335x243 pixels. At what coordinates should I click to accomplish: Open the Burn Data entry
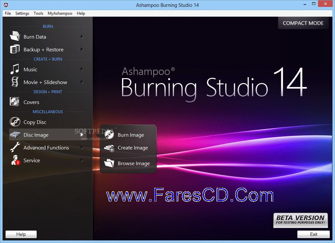tap(48, 37)
